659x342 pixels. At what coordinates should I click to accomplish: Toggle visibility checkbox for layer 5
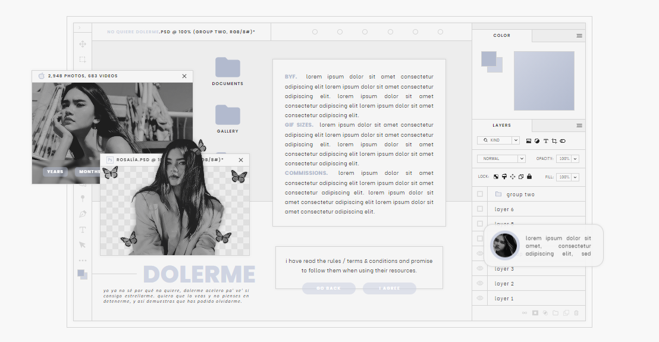click(x=480, y=224)
